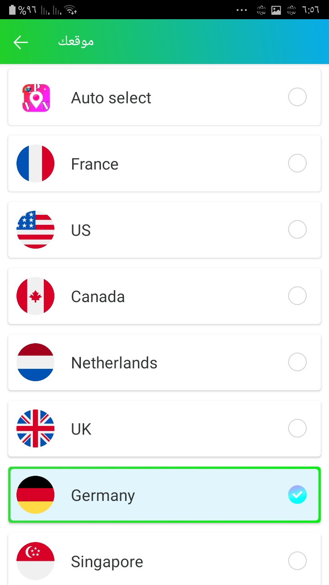Screen dimensions: 329x585
Task: Click the checked Germany radio button
Action: [x=297, y=495]
